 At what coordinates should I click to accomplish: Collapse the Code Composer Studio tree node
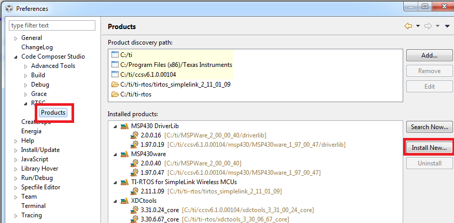coord(16,57)
